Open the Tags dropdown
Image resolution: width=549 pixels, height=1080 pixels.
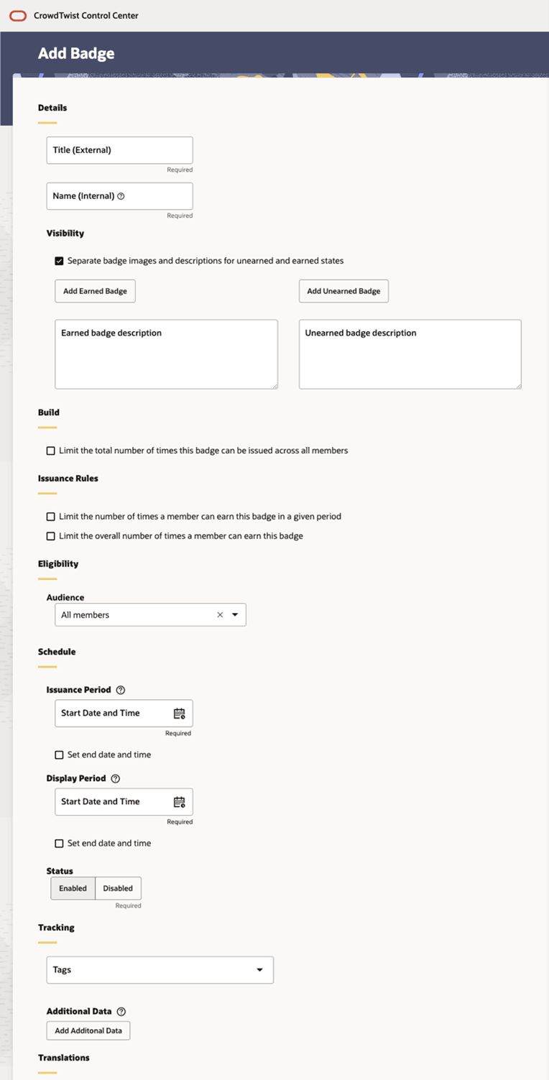(259, 970)
